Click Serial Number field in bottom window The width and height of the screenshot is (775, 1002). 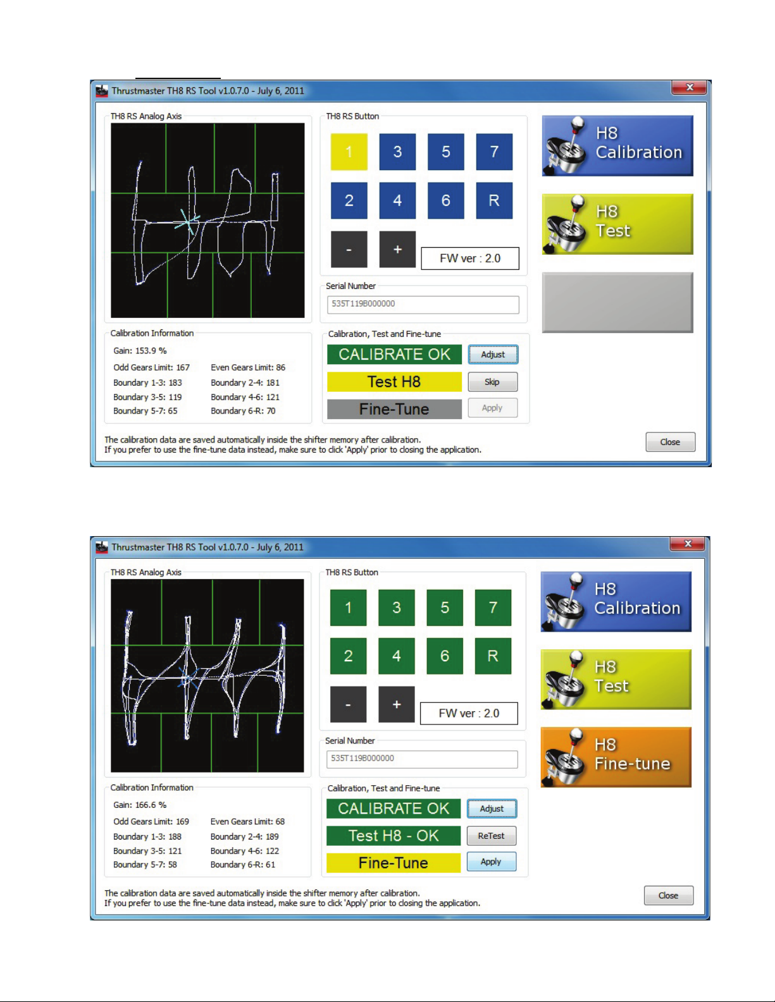tap(422, 759)
